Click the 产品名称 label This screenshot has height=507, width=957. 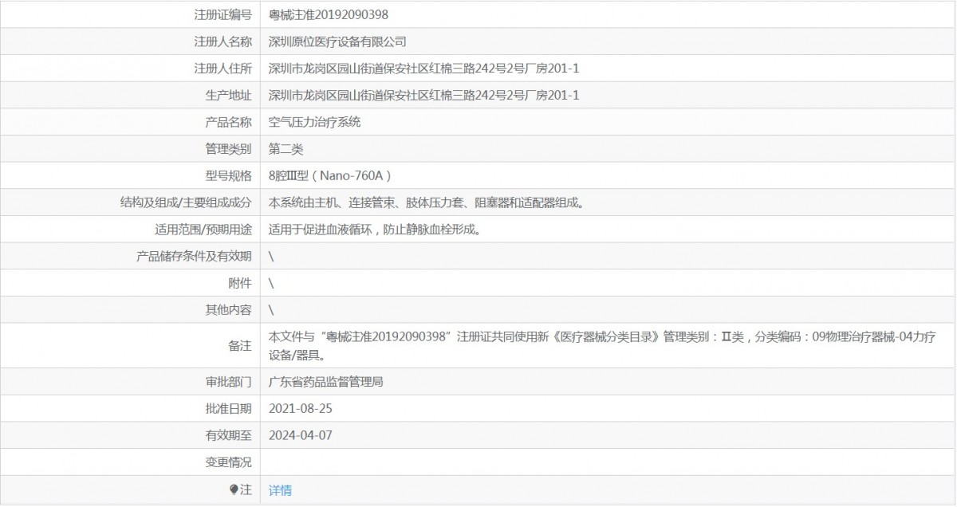click(229, 122)
